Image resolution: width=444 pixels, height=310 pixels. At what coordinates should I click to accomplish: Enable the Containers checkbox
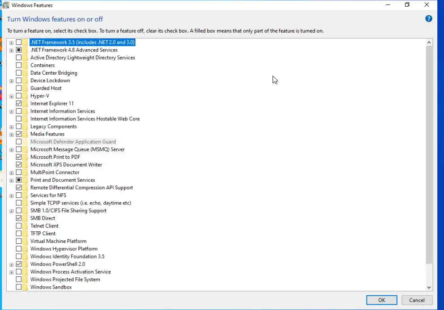coord(19,65)
